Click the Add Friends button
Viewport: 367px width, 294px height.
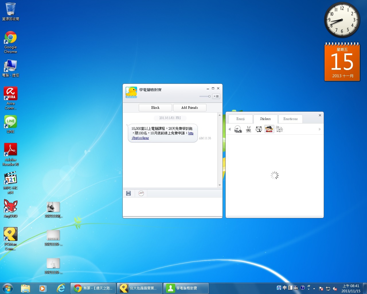[x=190, y=108]
